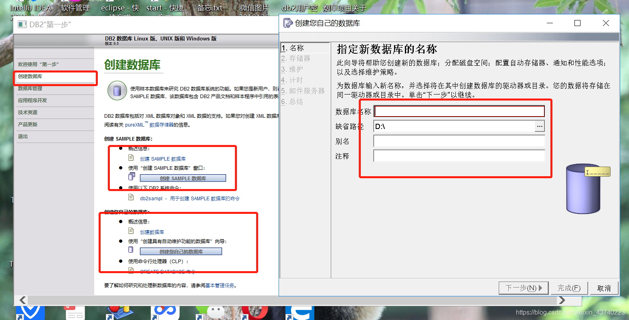Open the CREATE DATABASE 命令 link
The width and height of the screenshot is (629, 320).
click(x=168, y=272)
